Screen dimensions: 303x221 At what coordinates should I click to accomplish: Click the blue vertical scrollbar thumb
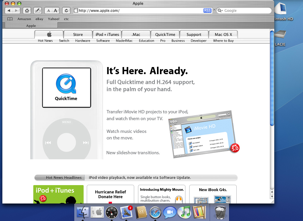coord(272,78)
